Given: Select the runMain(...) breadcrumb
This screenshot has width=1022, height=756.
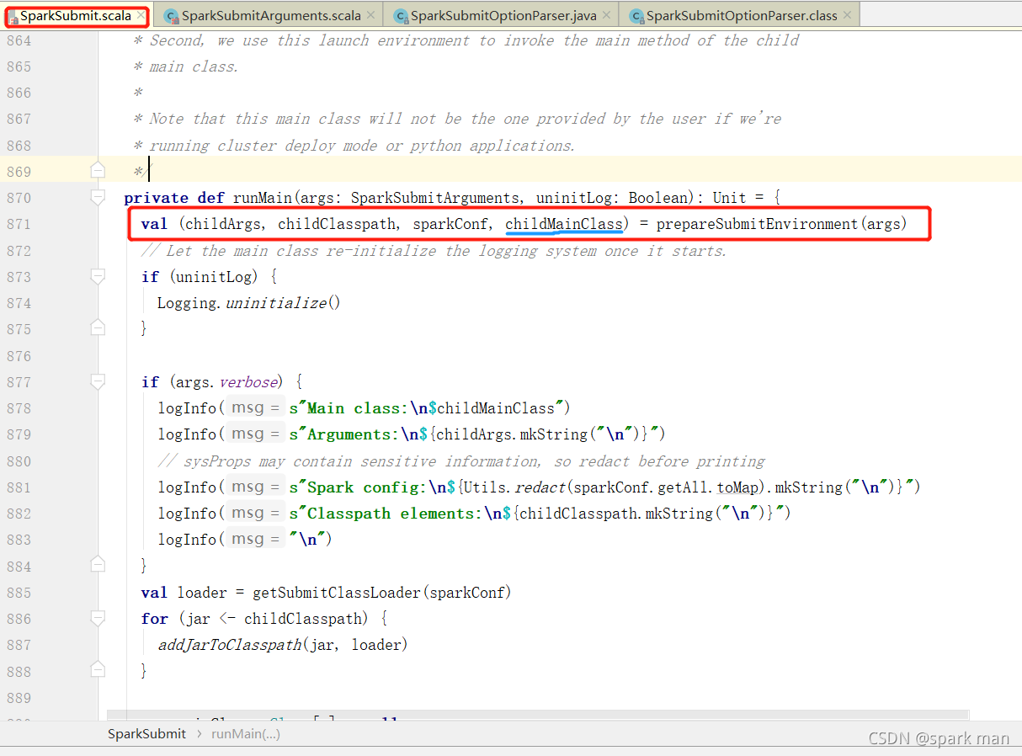Looking at the screenshot, I should pyautogui.click(x=246, y=733).
